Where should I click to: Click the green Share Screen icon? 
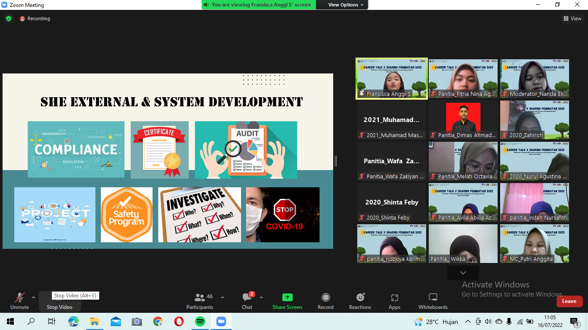point(287,297)
